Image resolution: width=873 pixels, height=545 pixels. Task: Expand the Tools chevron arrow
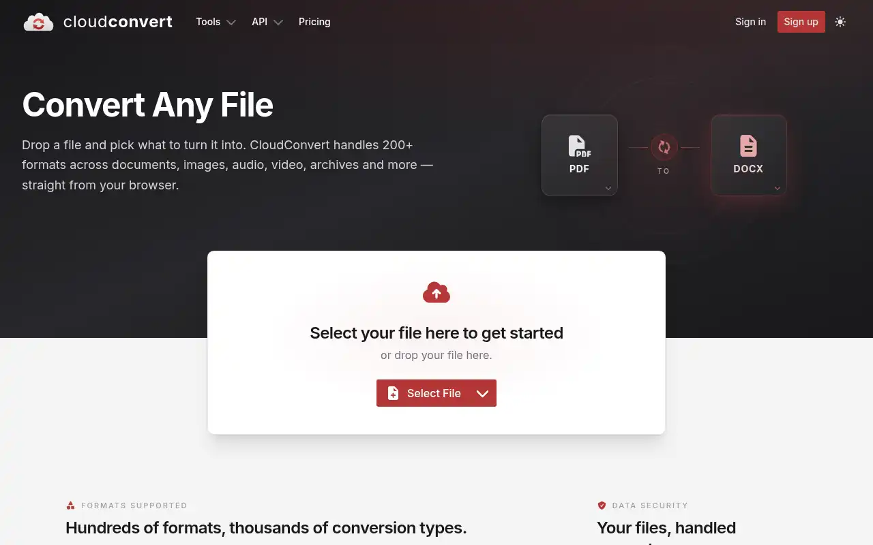coord(231,22)
